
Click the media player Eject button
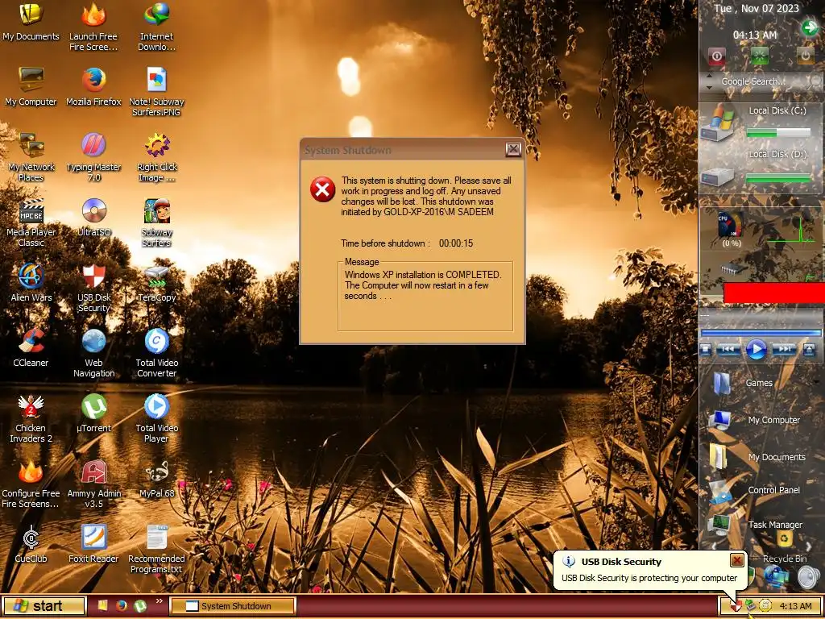tap(809, 350)
